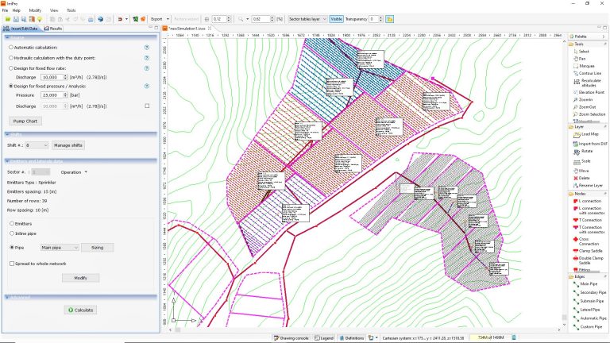Open the Main pipe type dropdown
Screen dimensions: 610x343
click(60, 248)
